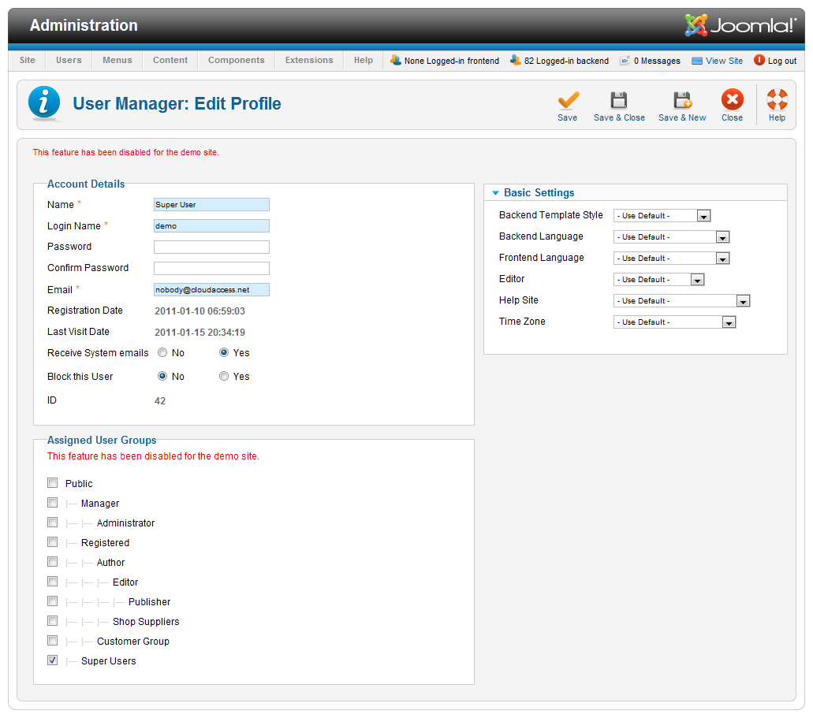Click the Save checkmark icon
Viewport: 813px width, 718px height.
568,100
